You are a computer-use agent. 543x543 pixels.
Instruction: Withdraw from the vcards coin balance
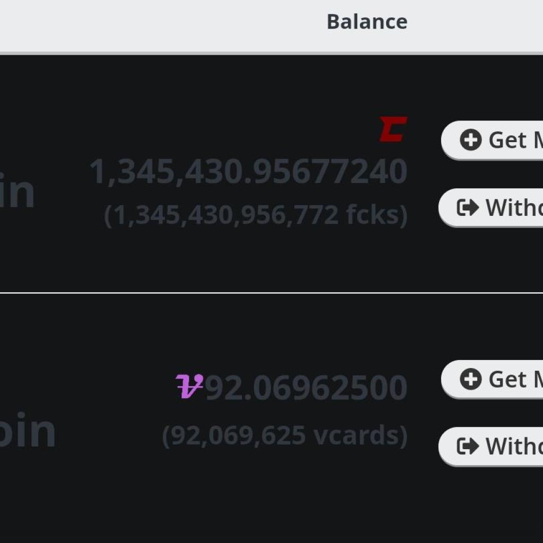[x=491, y=446]
